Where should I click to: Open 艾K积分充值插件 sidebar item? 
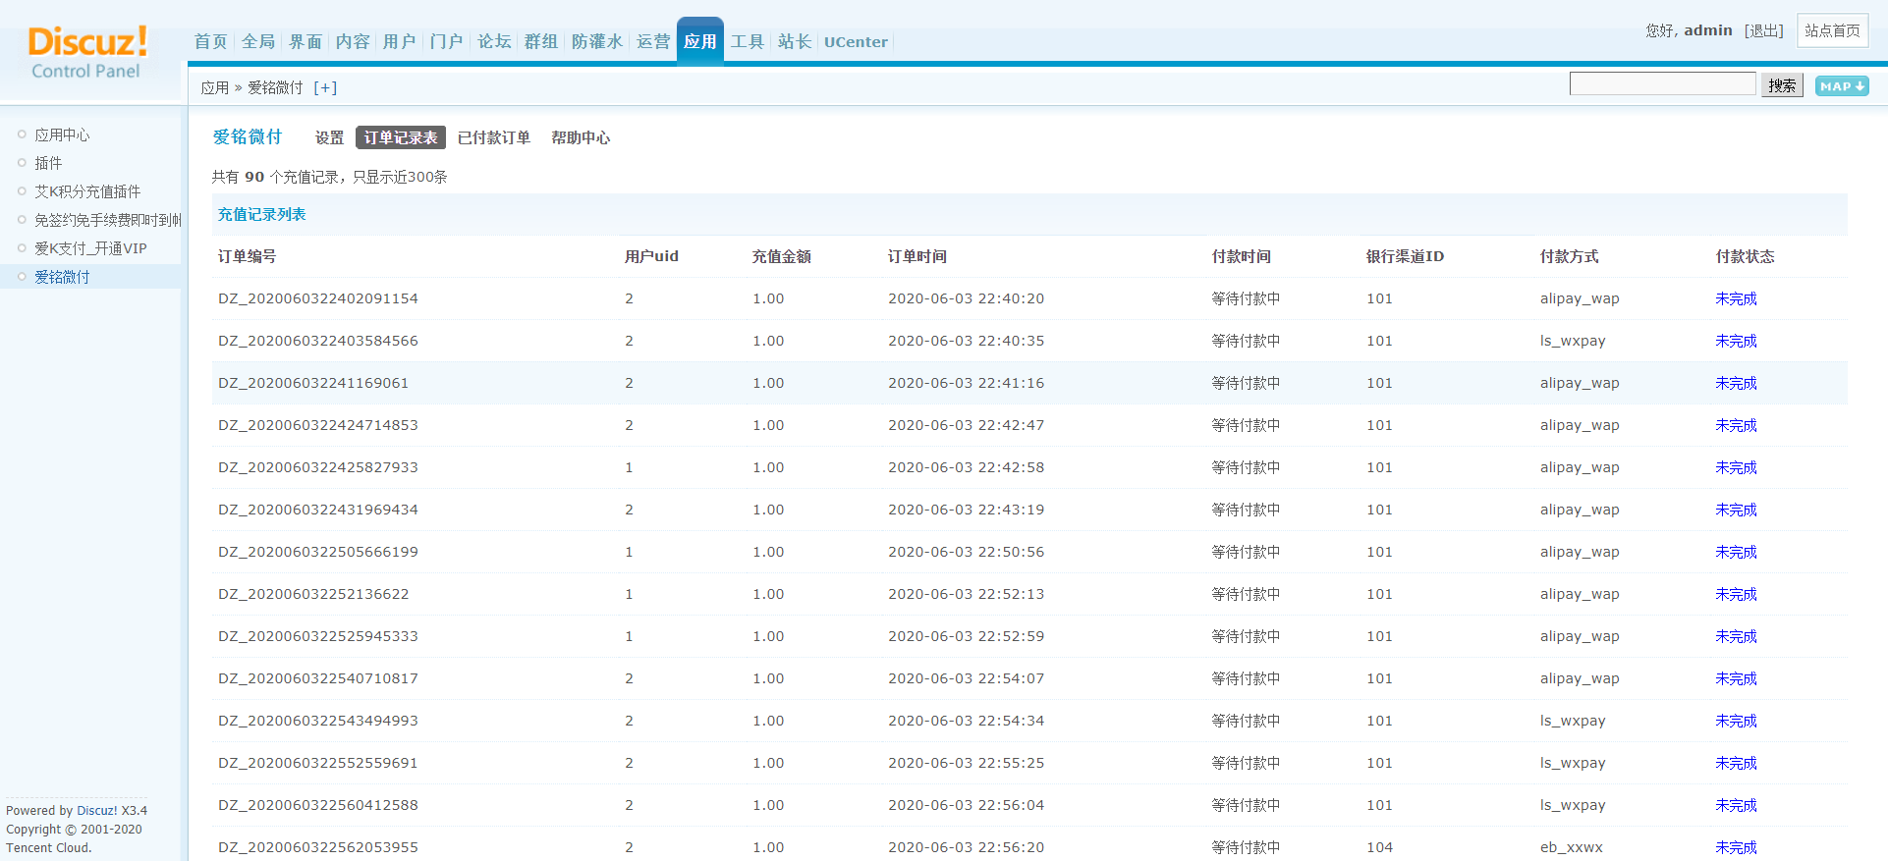87,191
